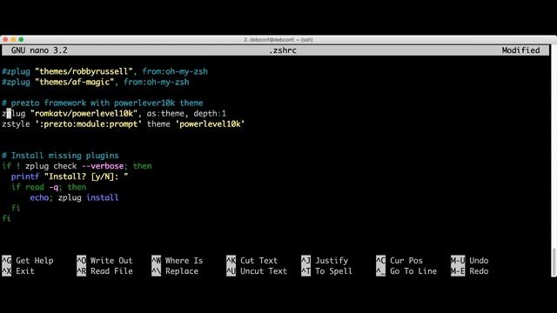This screenshot has height=313, width=557.
Task: Click the '^O Write Out' shortcut
Action: [x=104, y=261]
